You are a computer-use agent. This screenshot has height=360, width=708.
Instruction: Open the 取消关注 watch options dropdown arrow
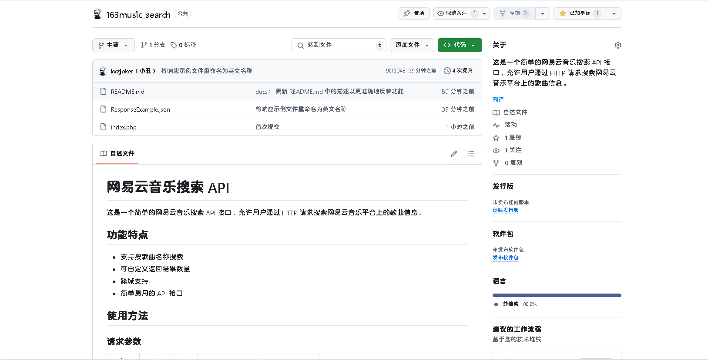click(x=484, y=13)
